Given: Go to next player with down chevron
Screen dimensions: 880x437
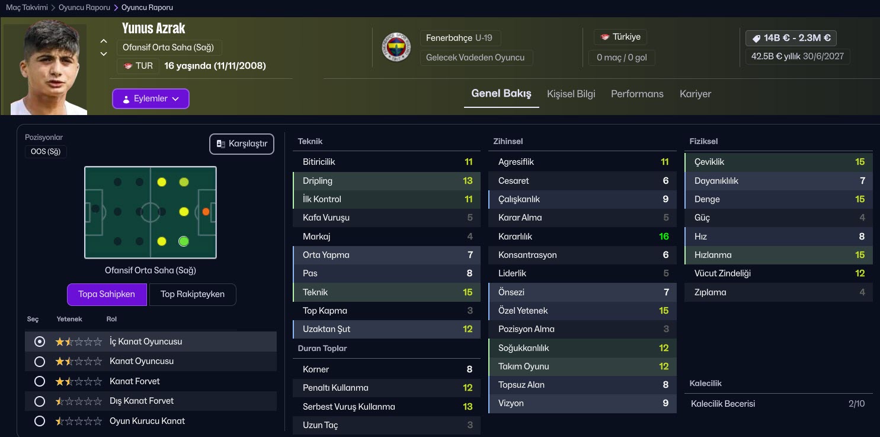Looking at the screenshot, I should click(x=104, y=54).
